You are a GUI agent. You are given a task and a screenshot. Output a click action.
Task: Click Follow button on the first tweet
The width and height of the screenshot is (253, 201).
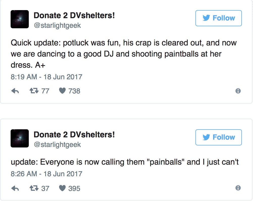click(218, 18)
